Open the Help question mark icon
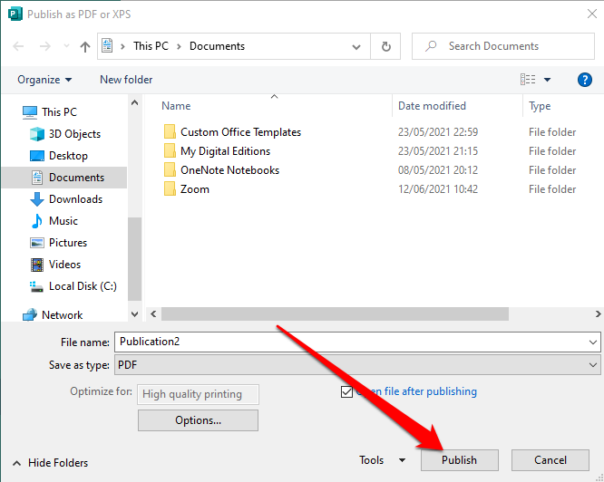The image size is (604, 482). coord(585,80)
